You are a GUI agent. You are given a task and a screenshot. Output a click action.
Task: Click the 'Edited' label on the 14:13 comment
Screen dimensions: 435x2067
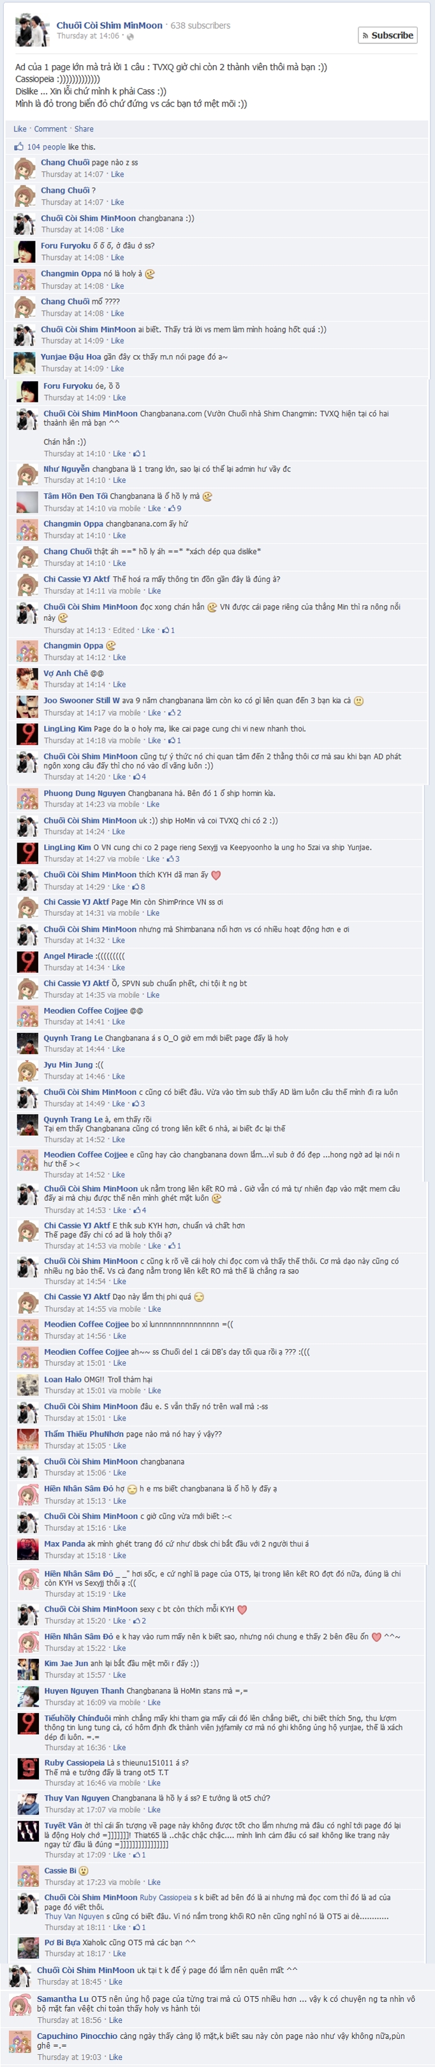point(123,630)
